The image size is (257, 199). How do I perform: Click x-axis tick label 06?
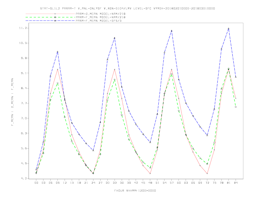[x=51, y=183]
